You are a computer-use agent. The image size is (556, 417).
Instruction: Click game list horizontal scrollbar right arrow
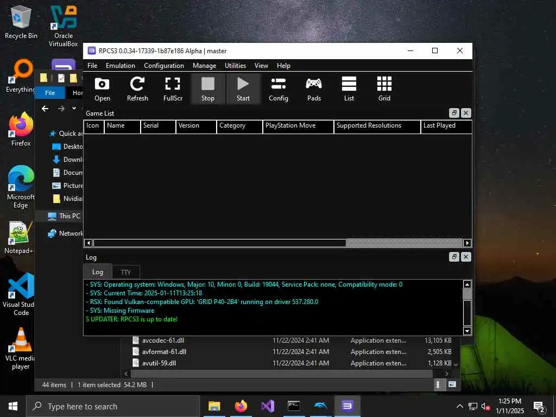467,243
